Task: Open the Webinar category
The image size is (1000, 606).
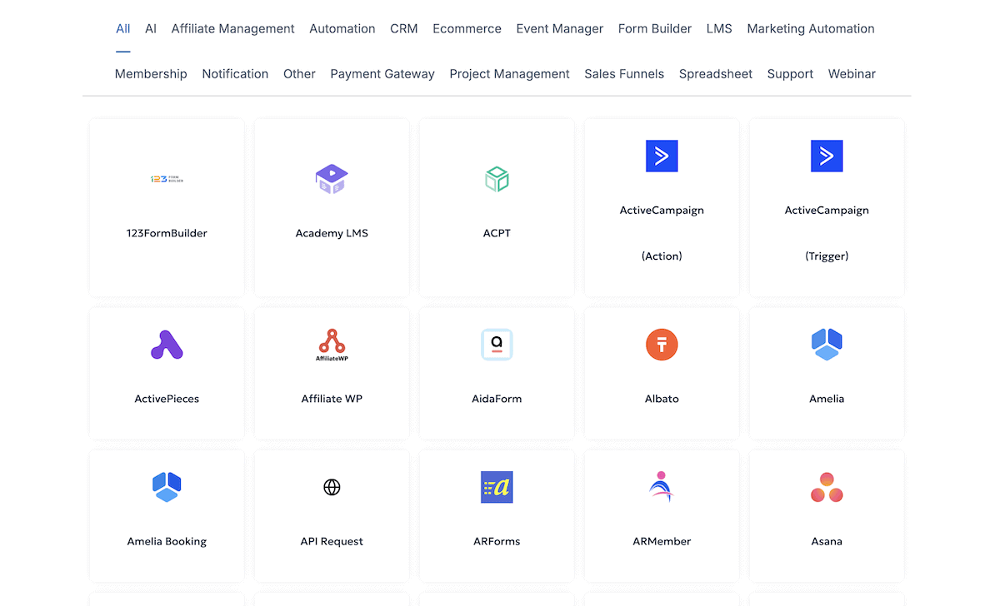Action: click(852, 73)
